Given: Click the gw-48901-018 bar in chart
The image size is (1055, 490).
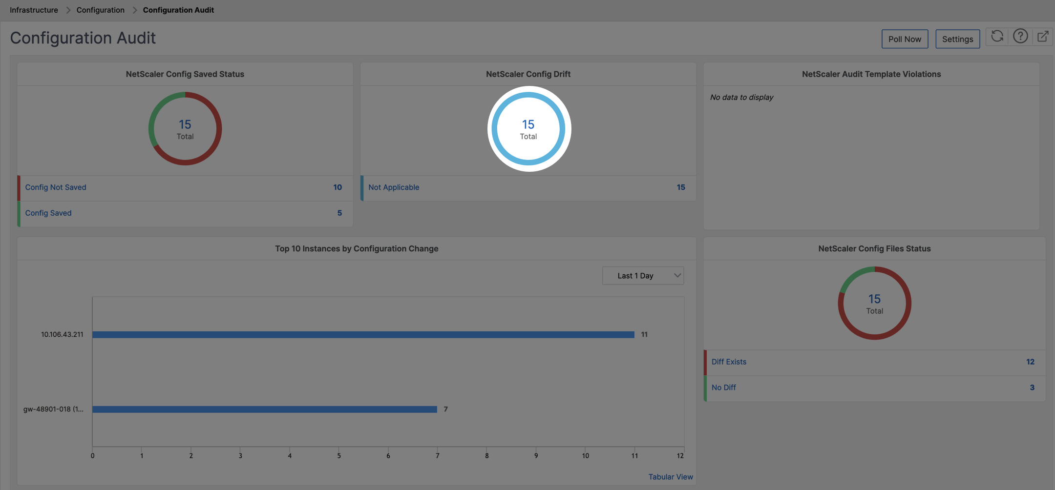Looking at the screenshot, I should (x=265, y=409).
